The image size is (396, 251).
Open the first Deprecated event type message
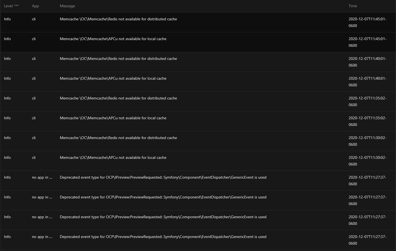click(163, 178)
